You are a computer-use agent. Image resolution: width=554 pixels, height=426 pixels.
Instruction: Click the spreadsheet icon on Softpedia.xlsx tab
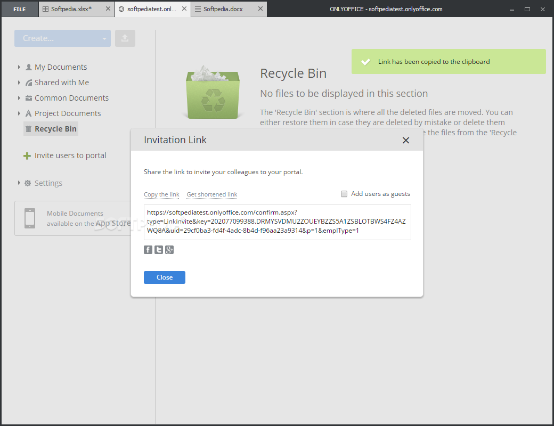tap(45, 9)
